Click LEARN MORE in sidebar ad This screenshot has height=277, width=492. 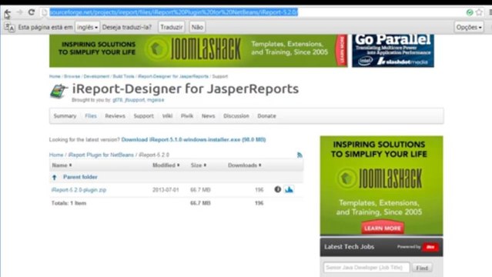pos(383,228)
